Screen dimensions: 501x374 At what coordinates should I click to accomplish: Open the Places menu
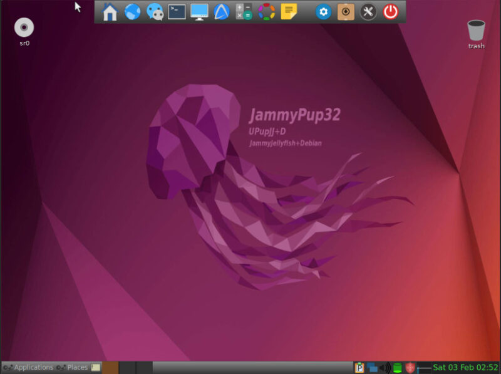pos(77,367)
